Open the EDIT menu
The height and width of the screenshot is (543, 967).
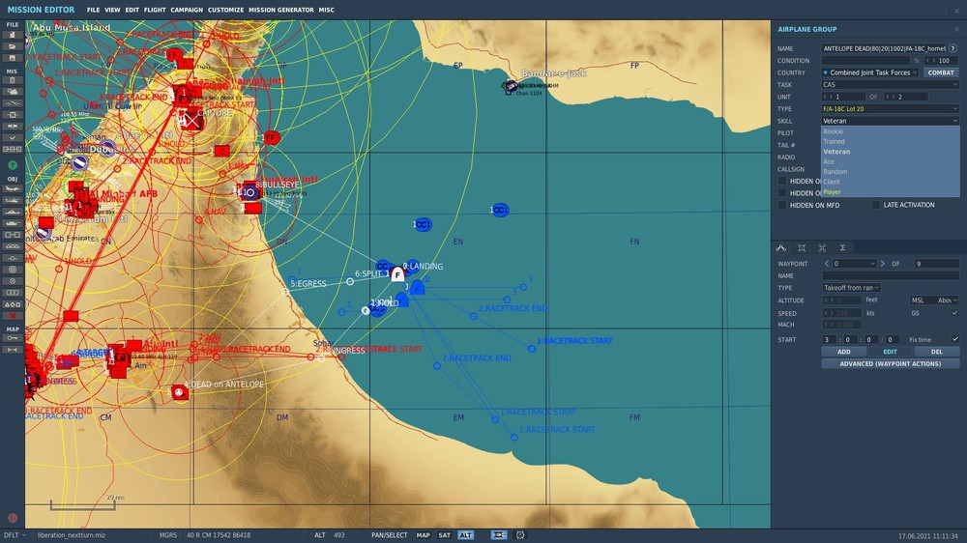(x=132, y=10)
